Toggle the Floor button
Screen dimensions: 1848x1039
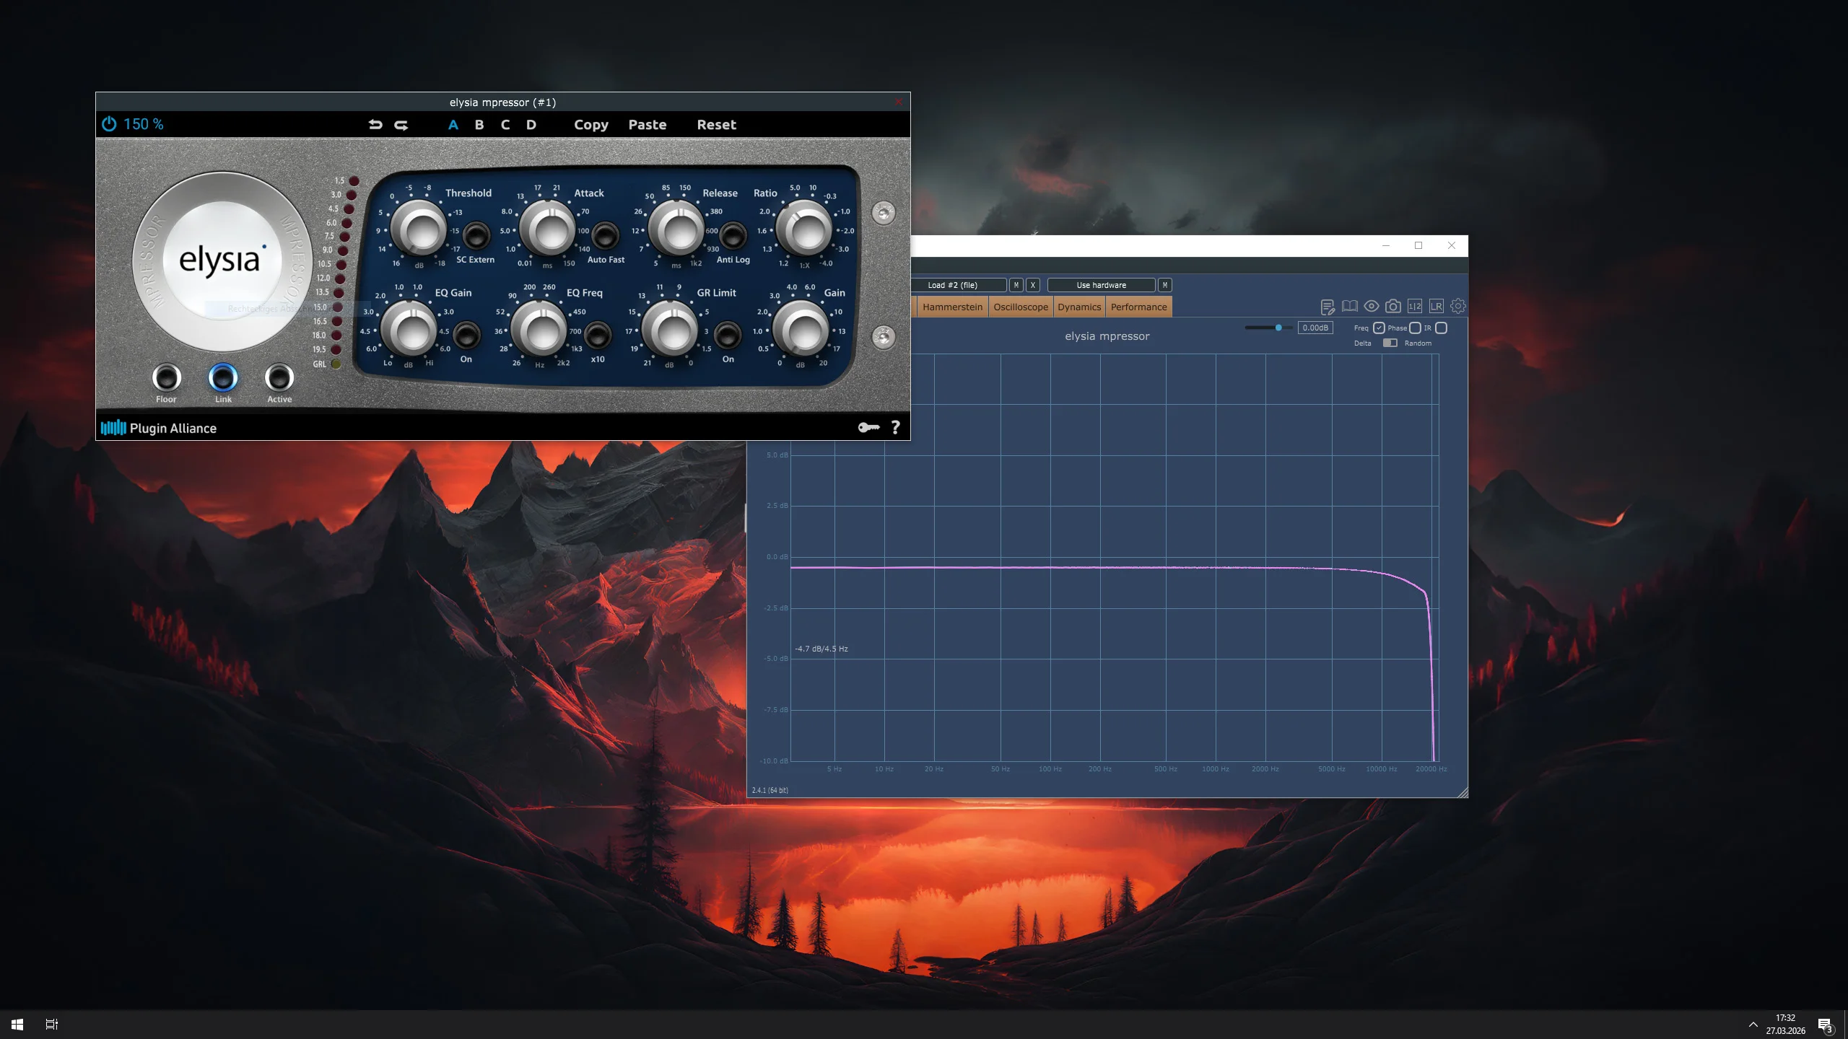click(166, 377)
